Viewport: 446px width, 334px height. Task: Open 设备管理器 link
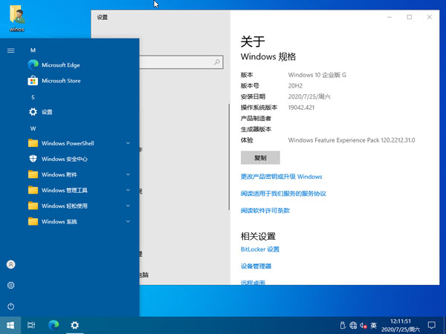click(256, 266)
